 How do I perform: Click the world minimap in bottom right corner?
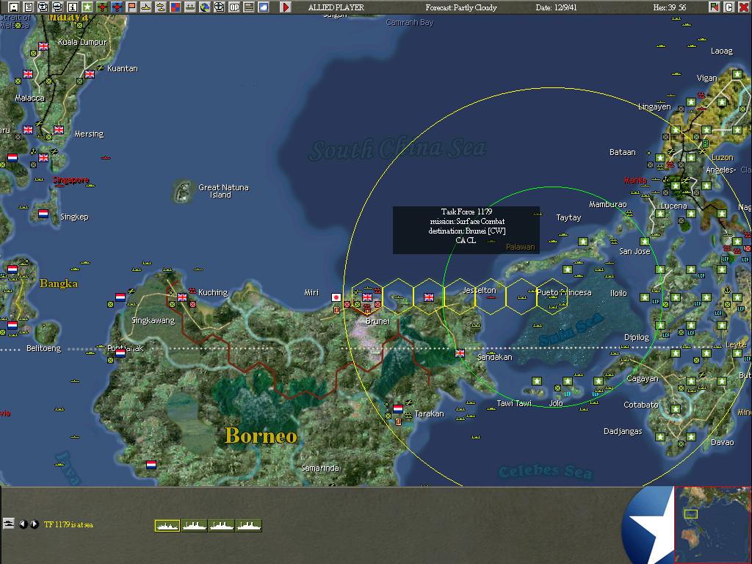pos(712,524)
